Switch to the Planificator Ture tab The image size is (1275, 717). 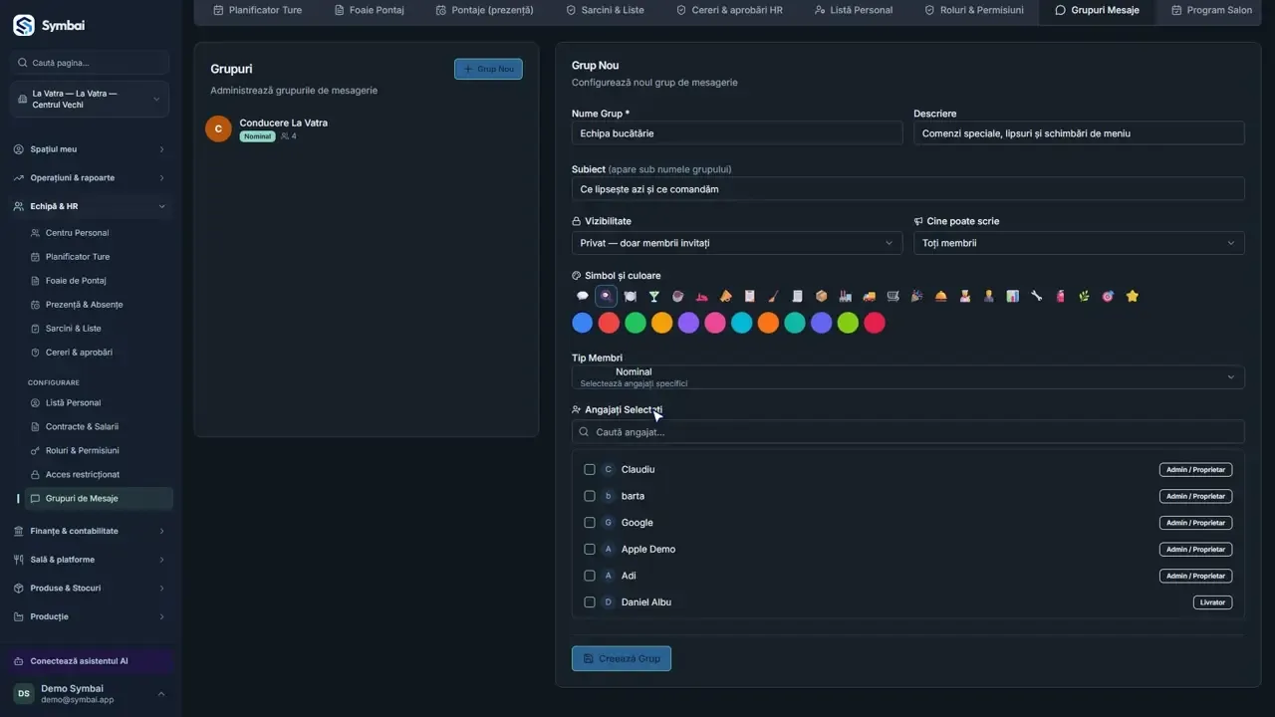257,10
